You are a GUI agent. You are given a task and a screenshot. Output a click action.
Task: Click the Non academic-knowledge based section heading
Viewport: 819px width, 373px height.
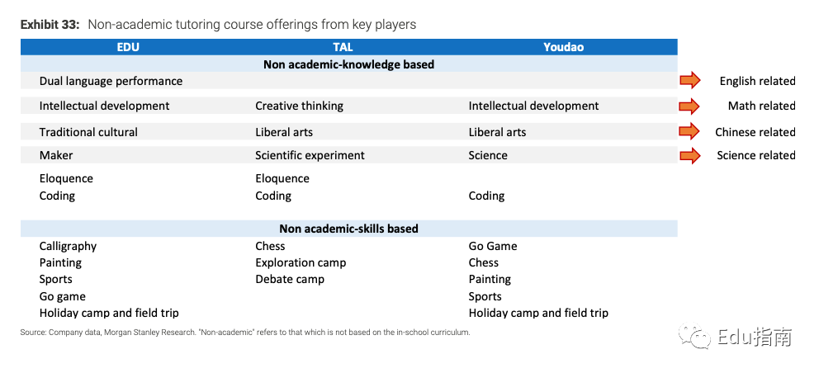coord(348,64)
